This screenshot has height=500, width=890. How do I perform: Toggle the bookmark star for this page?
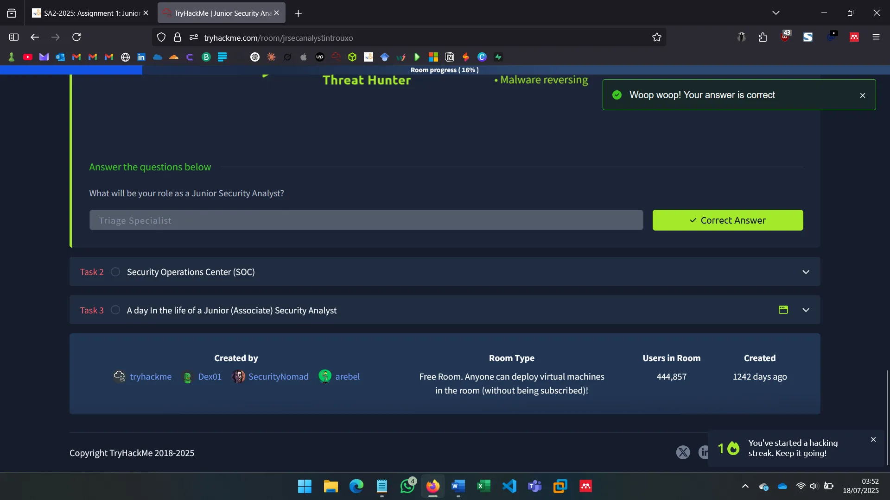657,37
